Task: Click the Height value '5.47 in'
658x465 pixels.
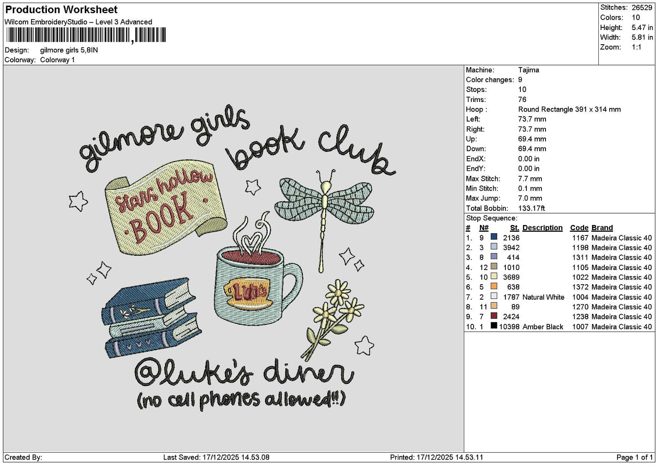Action: click(642, 27)
